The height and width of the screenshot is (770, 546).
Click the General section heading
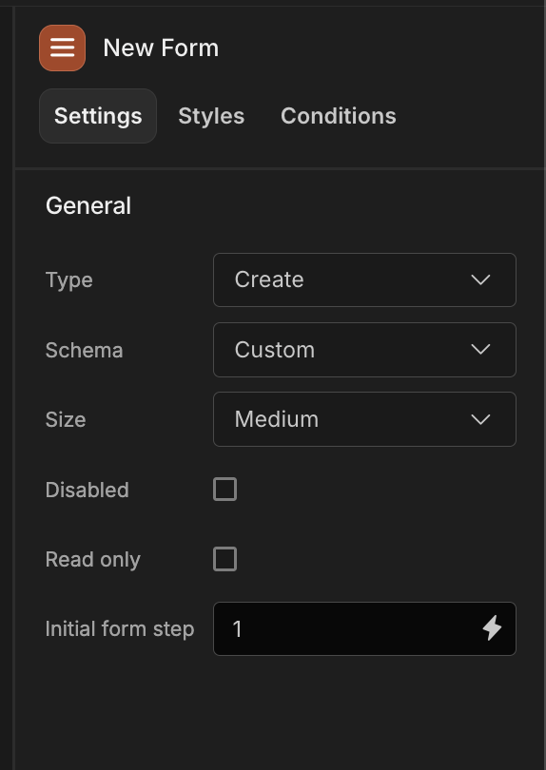click(88, 205)
